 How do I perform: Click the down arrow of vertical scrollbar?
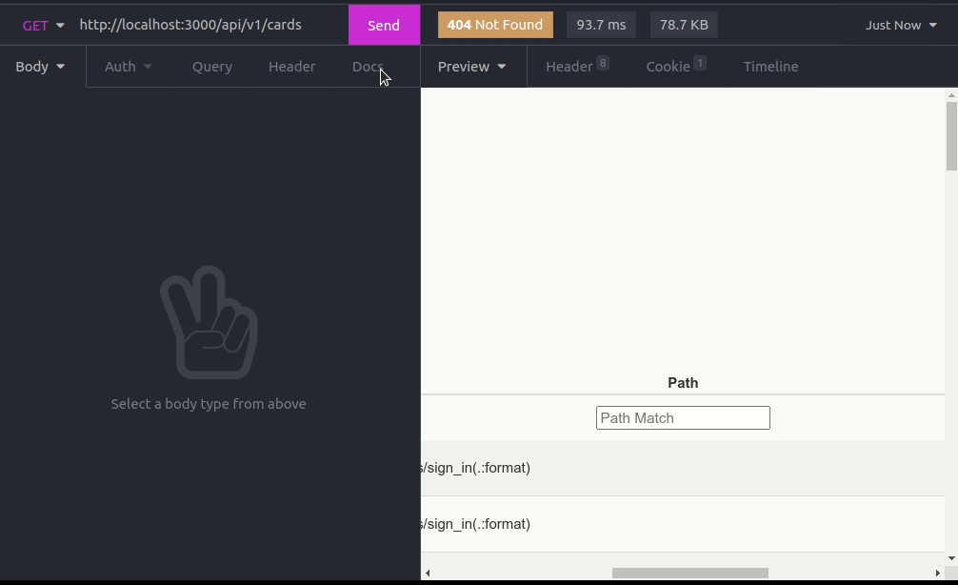coord(951,558)
